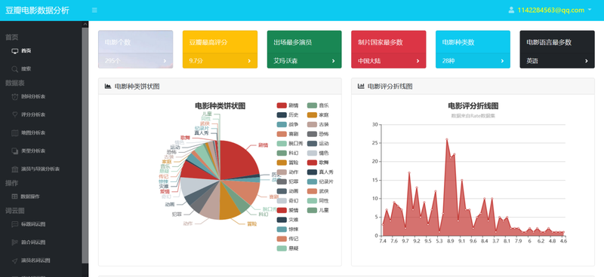Click the map icon for 地图分析表
Screen dimensions: 604x277
tap(15, 133)
